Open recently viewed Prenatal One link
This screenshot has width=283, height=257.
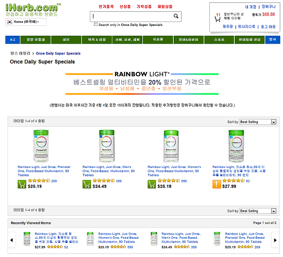[245, 238]
